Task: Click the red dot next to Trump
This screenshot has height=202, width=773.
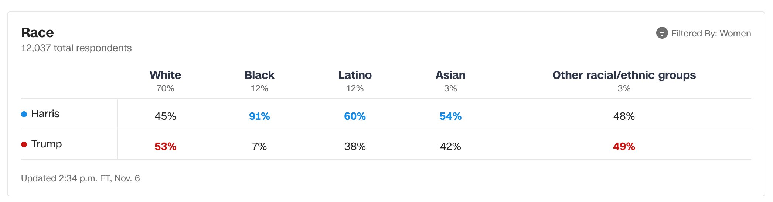Action: coord(24,144)
